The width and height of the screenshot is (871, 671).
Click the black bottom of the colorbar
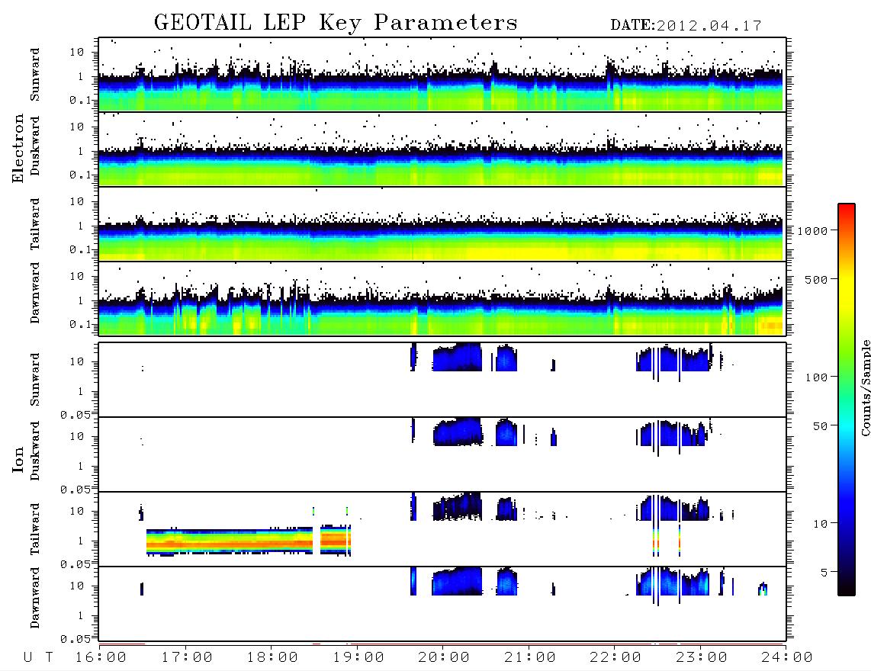point(847,586)
